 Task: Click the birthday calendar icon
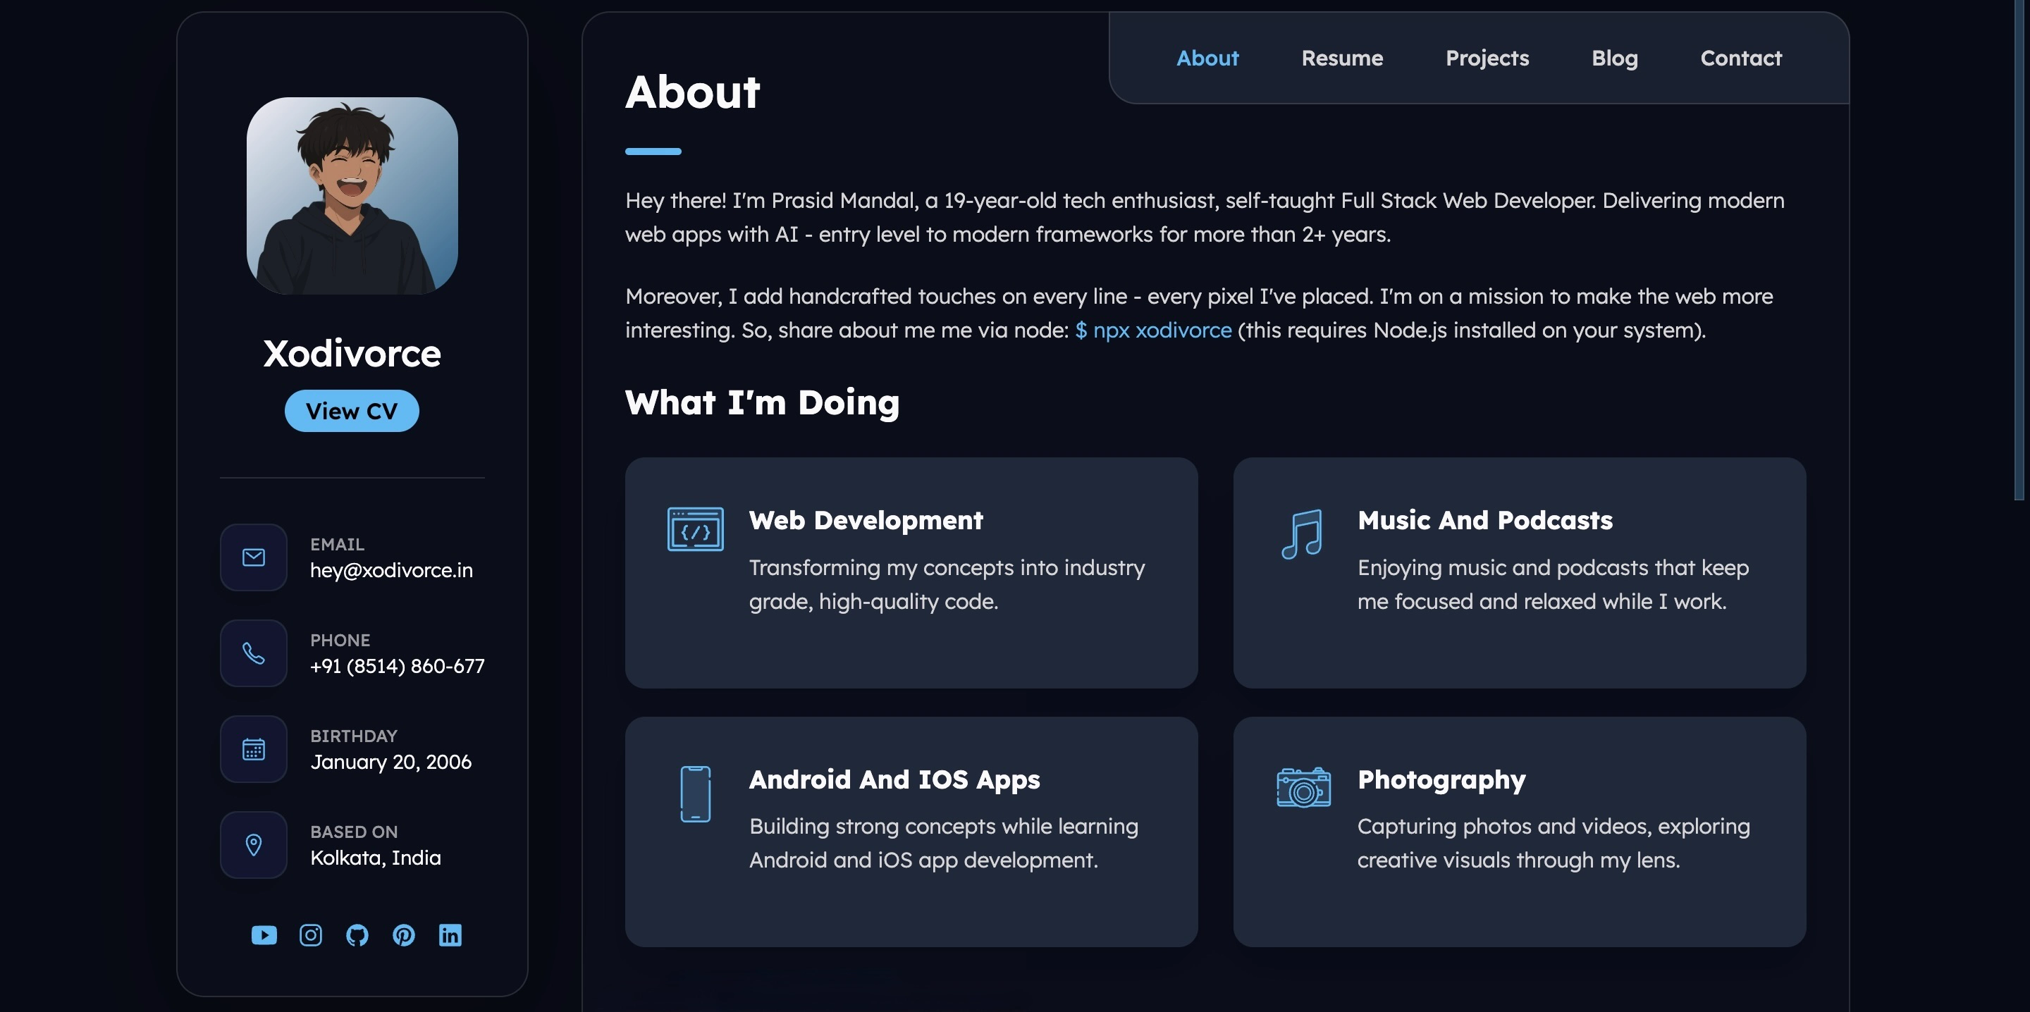(254, 748)
